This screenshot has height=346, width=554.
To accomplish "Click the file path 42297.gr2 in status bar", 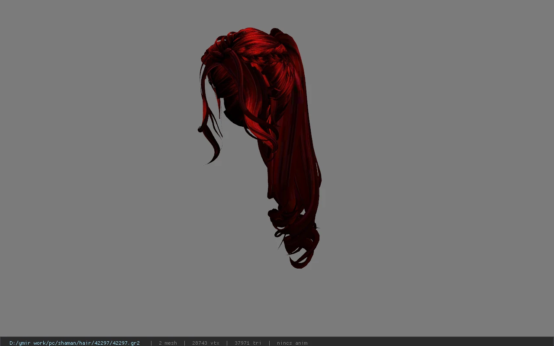I will pyautogui.click(x=74, y=343).
